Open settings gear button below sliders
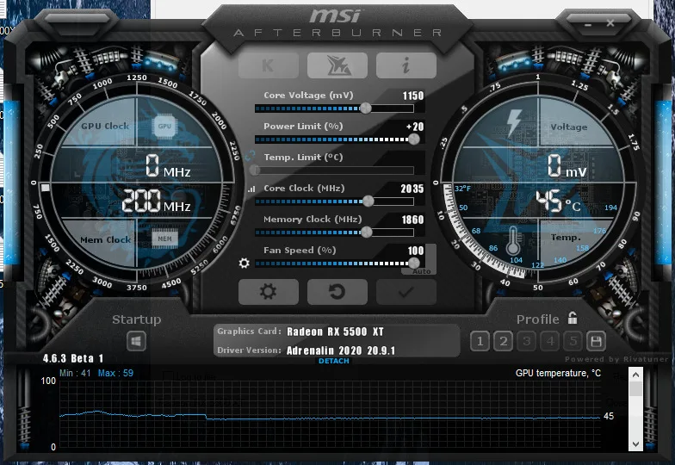This screenshot has width=675, height=465. point(269,292)
